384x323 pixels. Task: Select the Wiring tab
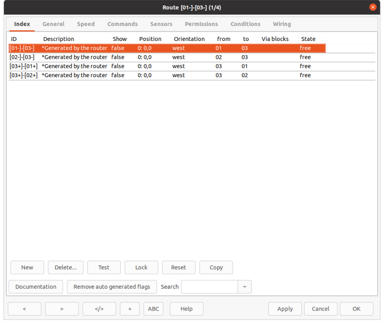[282, 24]
